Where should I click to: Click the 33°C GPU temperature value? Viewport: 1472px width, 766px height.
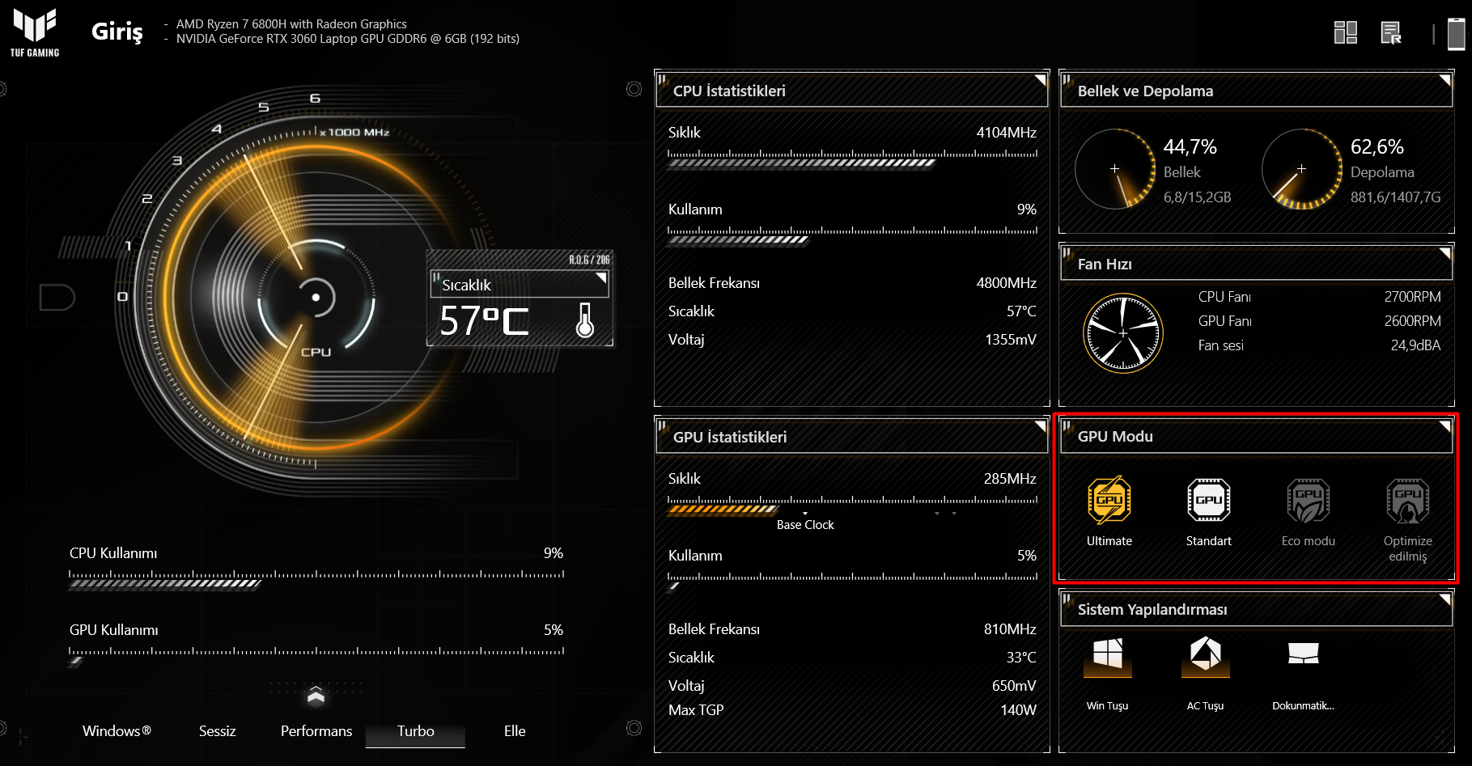click(x=1021, y=658)
